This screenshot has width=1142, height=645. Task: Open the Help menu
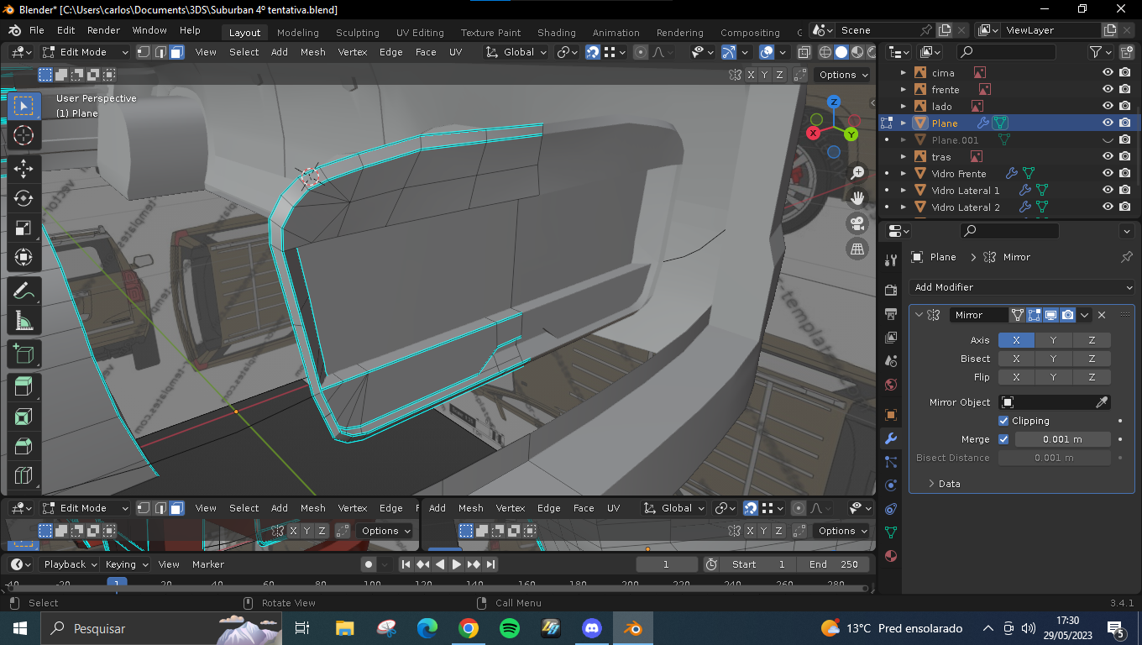(191, 30)
